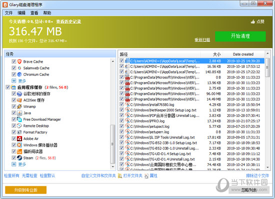Uncheck checkbox for C:\Windows\setuperr.log

pyautogui.click(x=121, y=131)
